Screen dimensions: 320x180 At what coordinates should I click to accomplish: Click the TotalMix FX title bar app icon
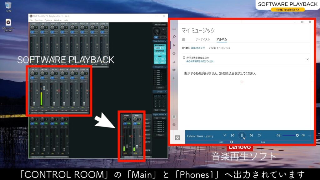coord(31,16)
